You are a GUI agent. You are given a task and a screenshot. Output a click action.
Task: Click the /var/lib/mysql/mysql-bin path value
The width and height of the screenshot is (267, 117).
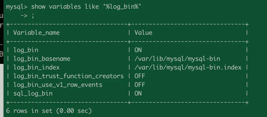(177, 59)
